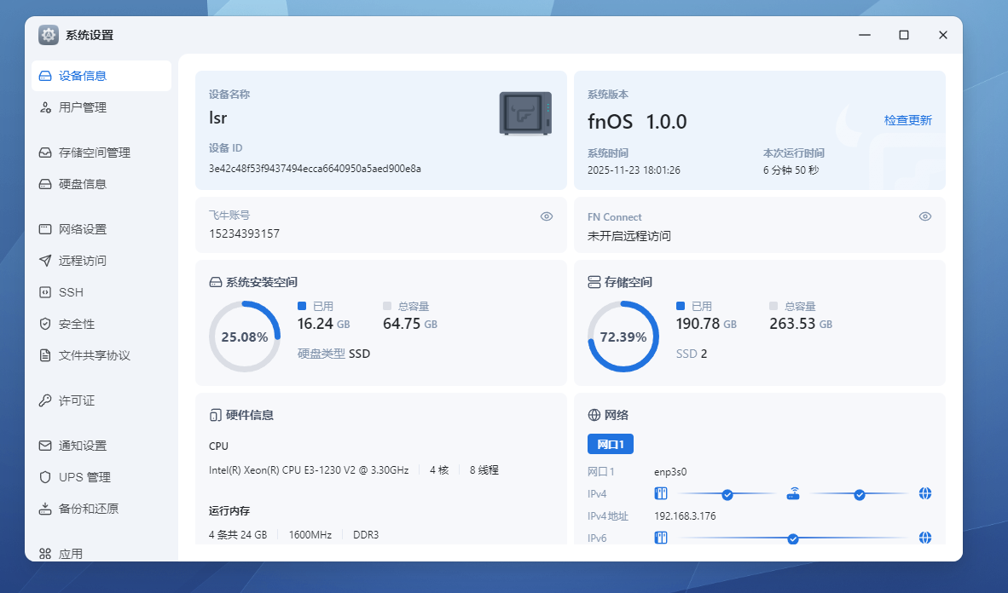Toggle visibility of FN Connect info
The width and height of the screenshot is (1008, 593).
(x=925, y=216)
